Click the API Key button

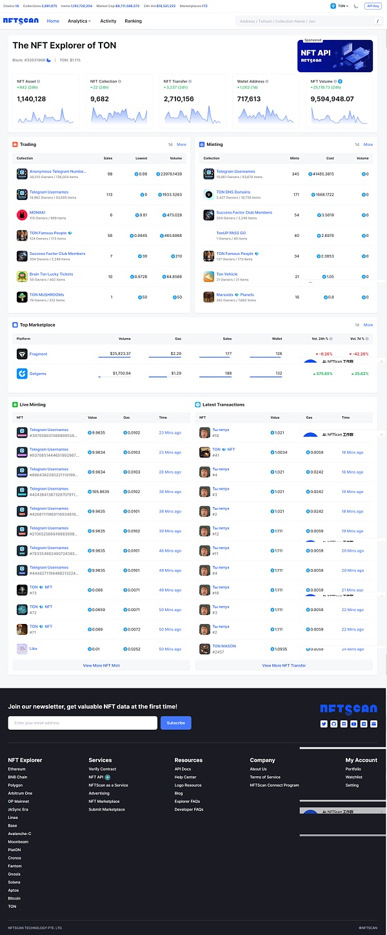pyautogui.click(x=373, y=6)
